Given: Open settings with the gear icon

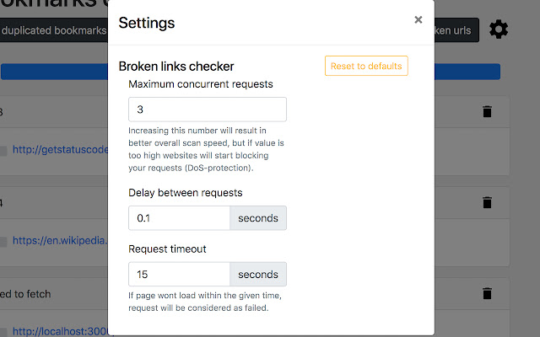Looking at the screenshot, I should click(x=499, y=30).
